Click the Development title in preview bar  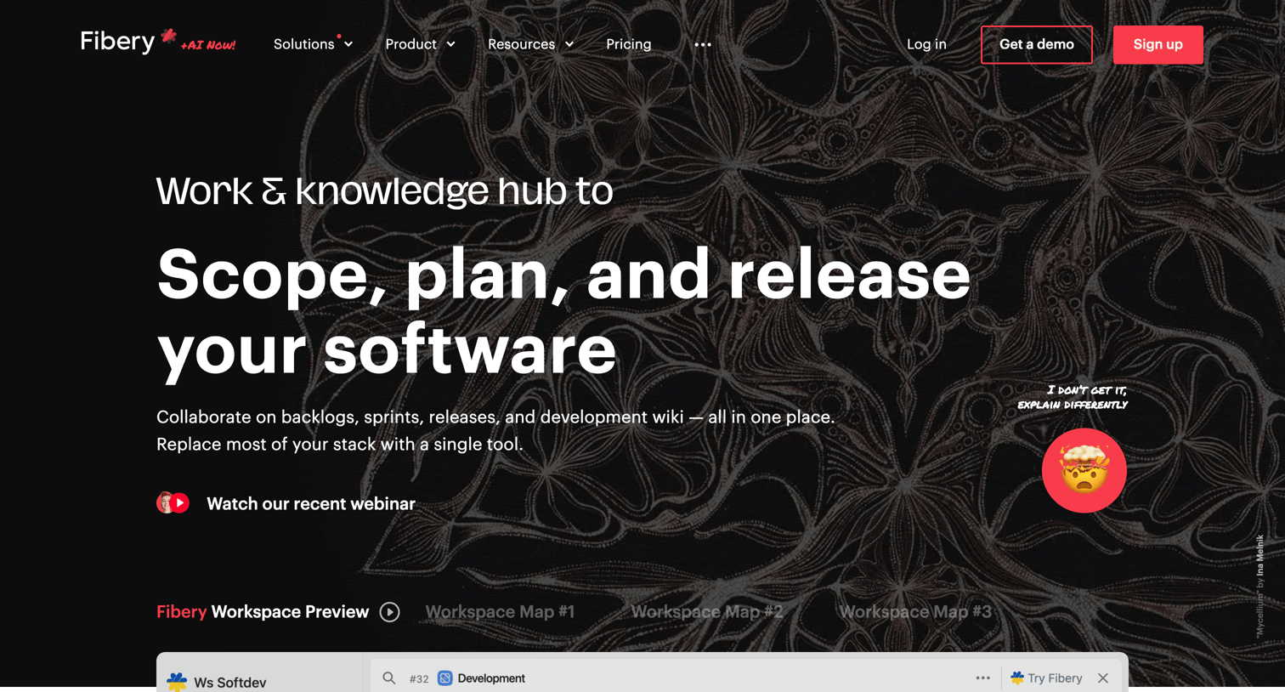tap(491, 678)
